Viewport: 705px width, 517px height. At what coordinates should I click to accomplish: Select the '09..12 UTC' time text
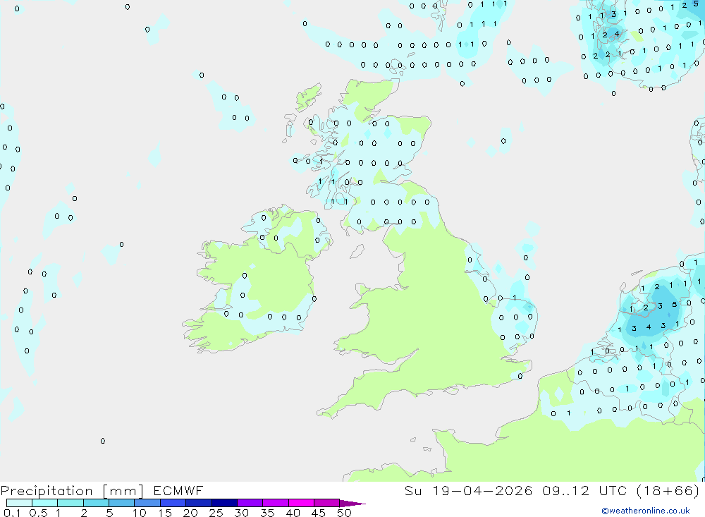(584, 490)
